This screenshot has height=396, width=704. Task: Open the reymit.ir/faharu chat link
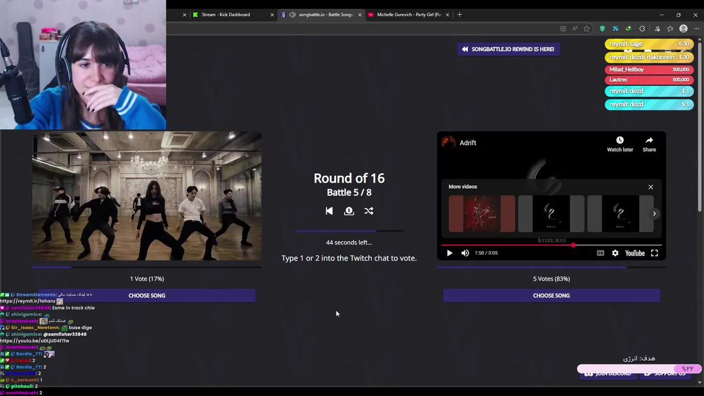28,301
